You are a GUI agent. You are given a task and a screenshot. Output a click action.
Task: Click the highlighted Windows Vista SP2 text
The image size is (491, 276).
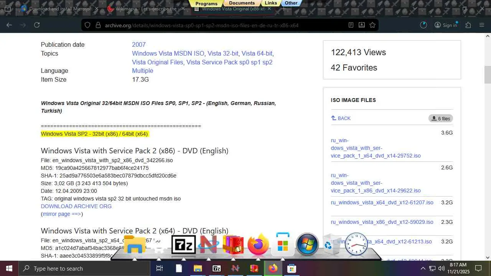click(94, 134)
